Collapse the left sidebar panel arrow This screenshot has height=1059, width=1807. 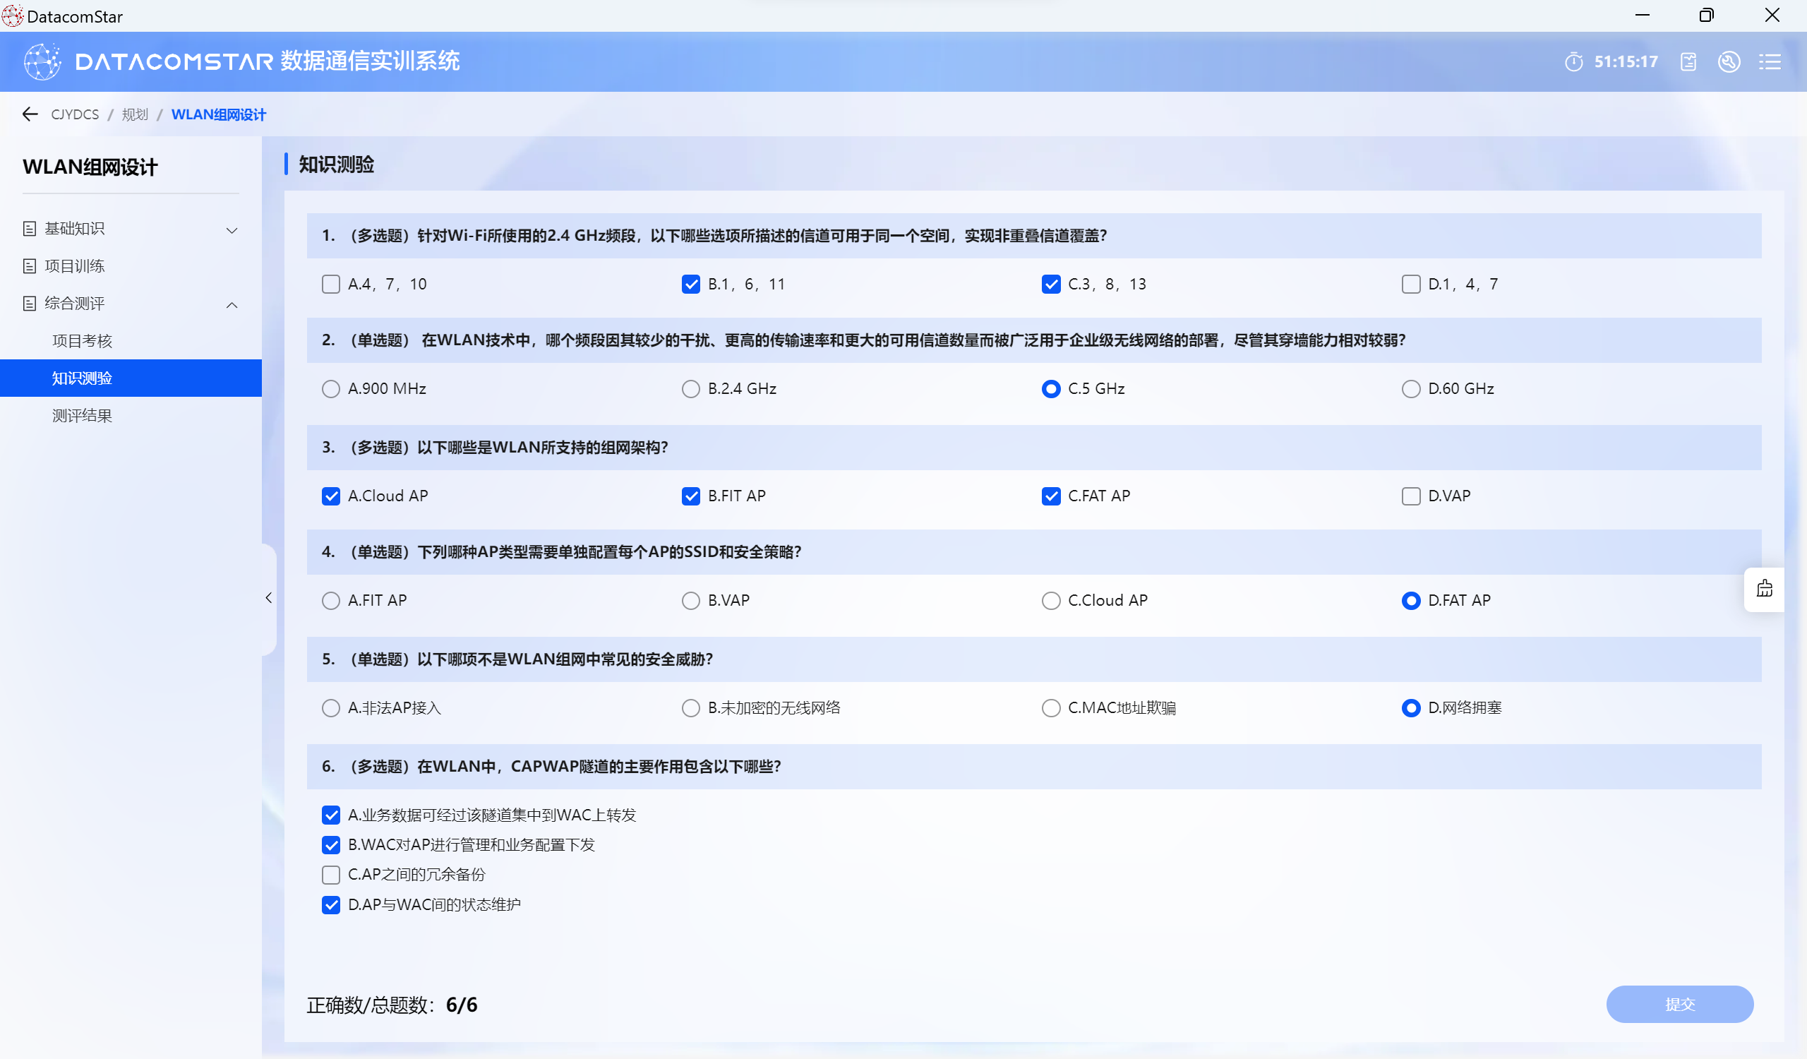click(269, 598)
